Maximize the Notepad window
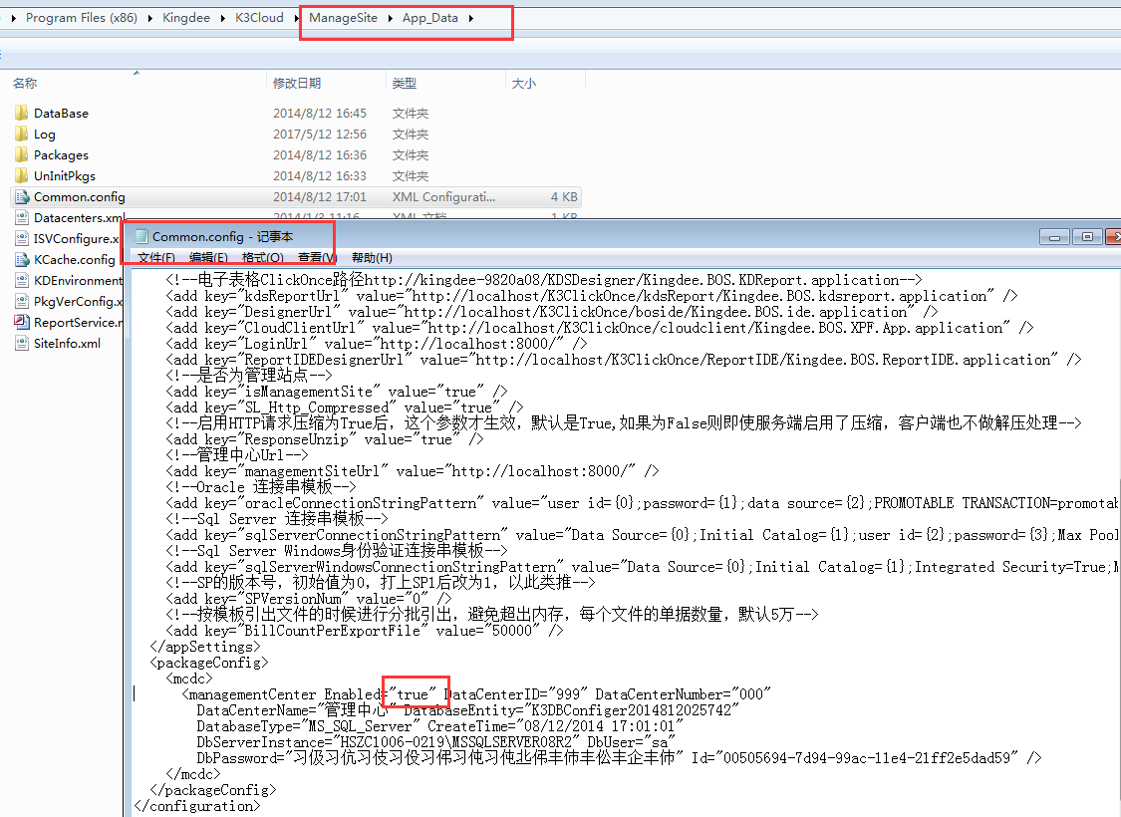 coord(1087,236)
